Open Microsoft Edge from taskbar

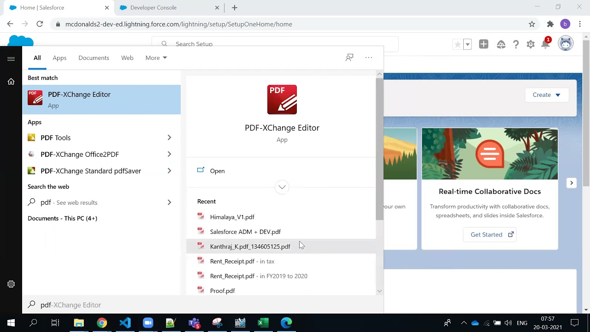[286, 323]
